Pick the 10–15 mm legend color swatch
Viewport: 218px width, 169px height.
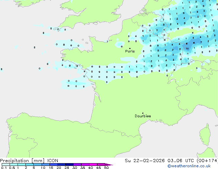coord(45,165)
